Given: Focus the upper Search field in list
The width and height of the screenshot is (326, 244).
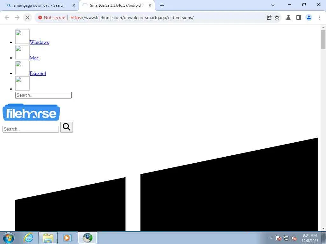Looking at the screenshot, I should (43, 95).
